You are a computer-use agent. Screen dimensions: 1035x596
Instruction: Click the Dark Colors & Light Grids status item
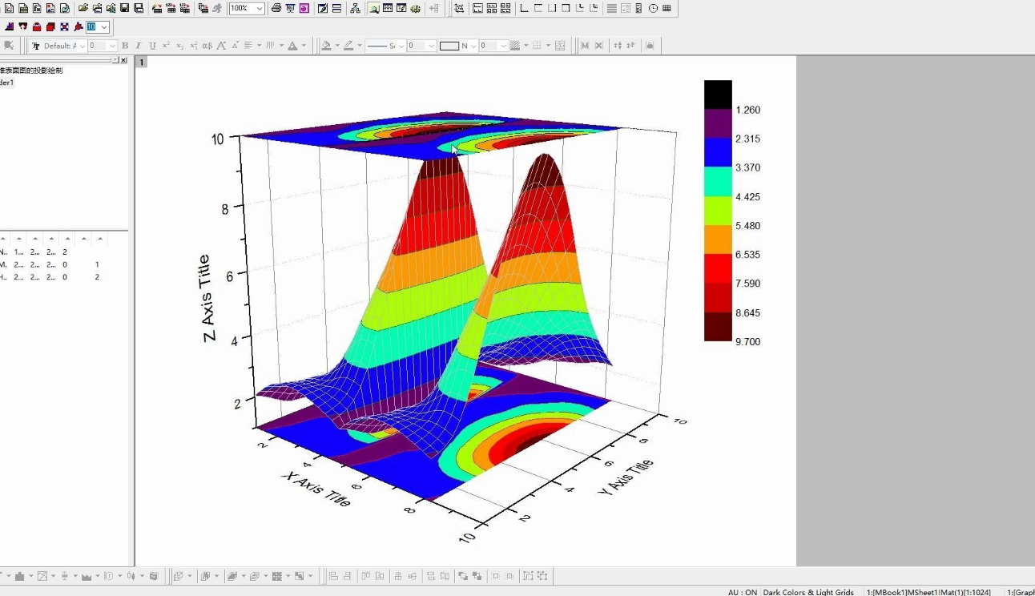[807, 592]
